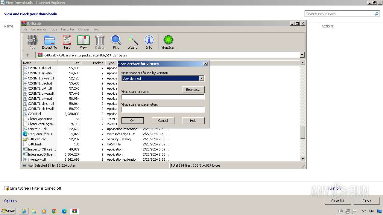The width and height of the screenshot is (383, 215).
Task: Click the Action Center flag tray icon
Action: coord(354,211)
